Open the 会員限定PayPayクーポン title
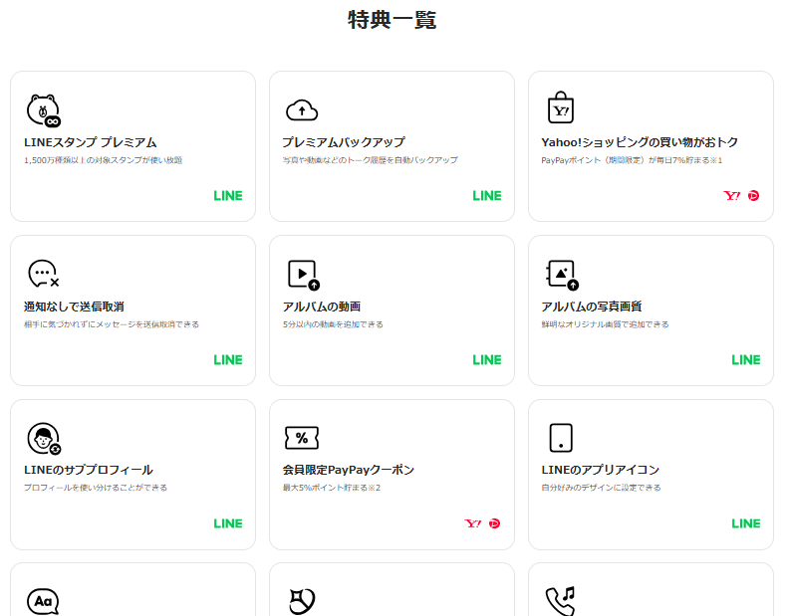The width and height of the screenshot is (786, 616). click(x=348, y=470)
